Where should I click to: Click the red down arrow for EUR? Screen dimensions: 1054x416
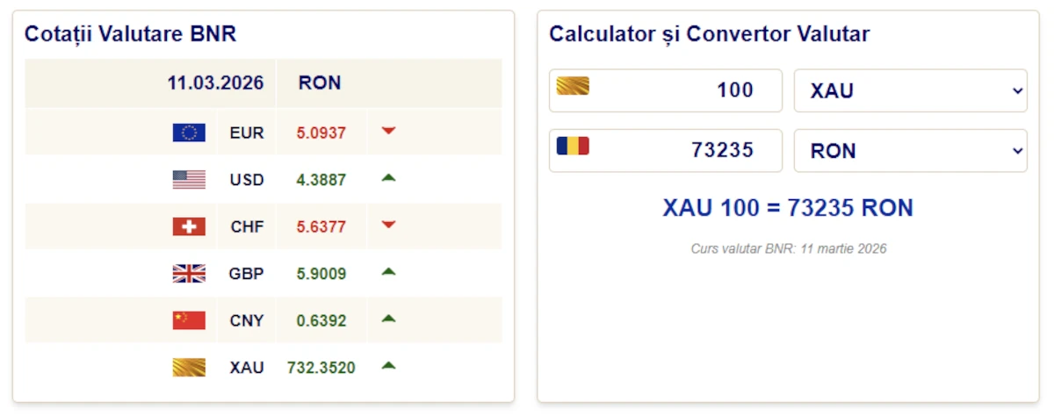[x=389, y=132]
